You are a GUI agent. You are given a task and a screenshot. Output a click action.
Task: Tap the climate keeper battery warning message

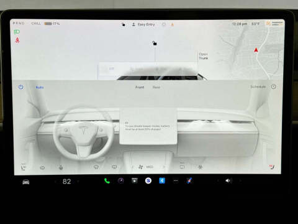(x=147, y=126)
